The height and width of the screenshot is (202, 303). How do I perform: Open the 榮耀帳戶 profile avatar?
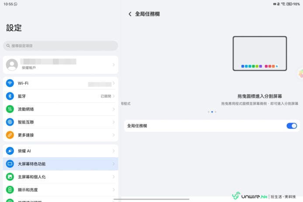(x=11, y=65)
